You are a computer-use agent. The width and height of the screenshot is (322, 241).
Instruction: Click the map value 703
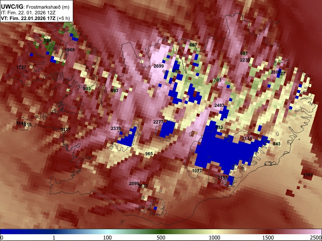coord(217,80)
